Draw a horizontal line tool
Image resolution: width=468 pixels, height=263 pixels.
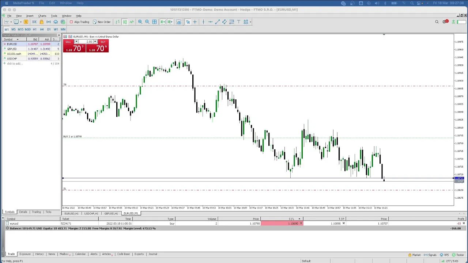tap(210, 22)
